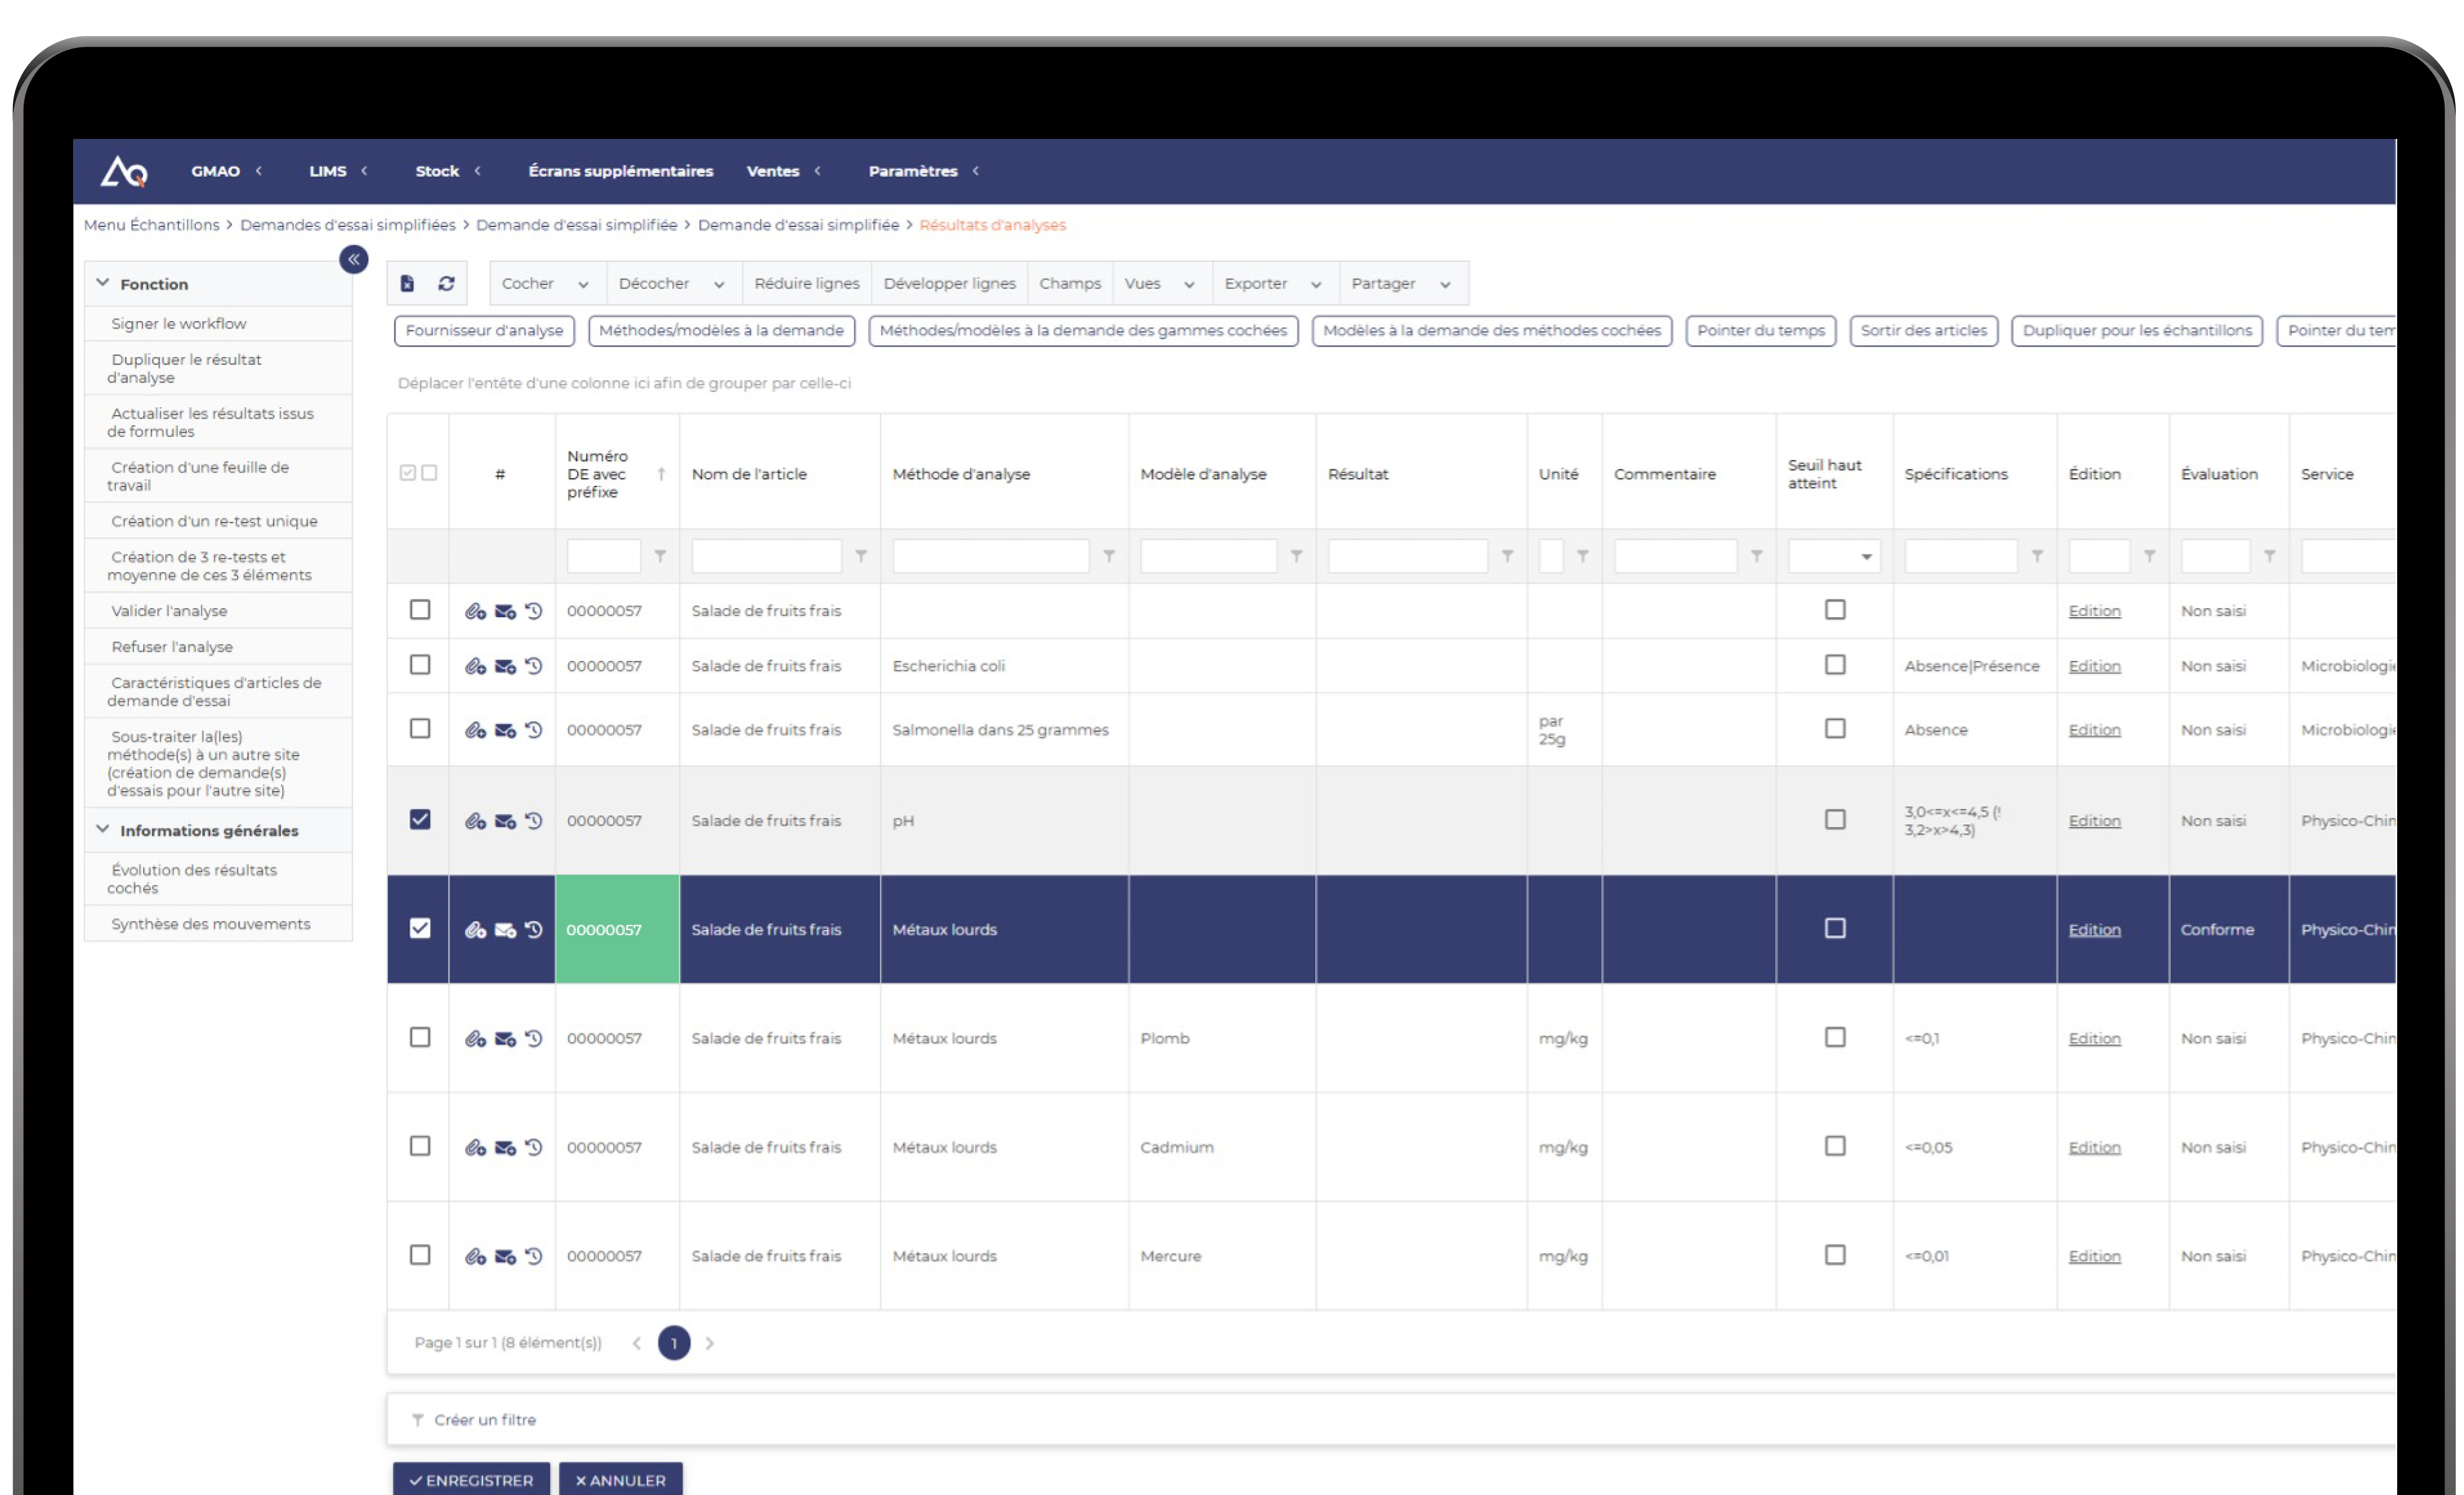This screenshot has width=2464, height=1495.
Task: Open the GMAO menu
Action: (226, 172)
